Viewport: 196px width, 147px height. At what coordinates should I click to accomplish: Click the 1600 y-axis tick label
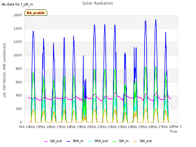(x=18, y=15)
